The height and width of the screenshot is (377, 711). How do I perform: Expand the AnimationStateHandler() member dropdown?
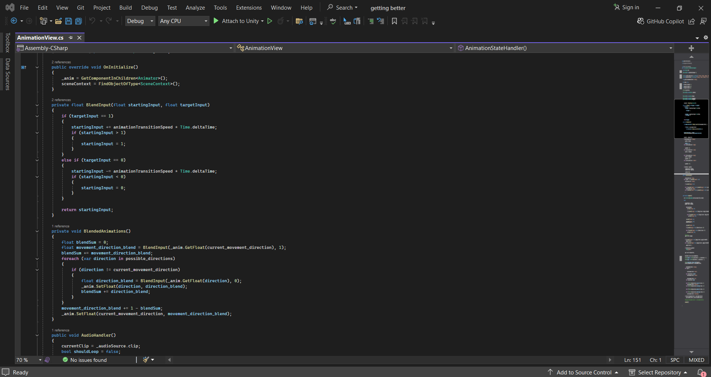coord(670,48)
